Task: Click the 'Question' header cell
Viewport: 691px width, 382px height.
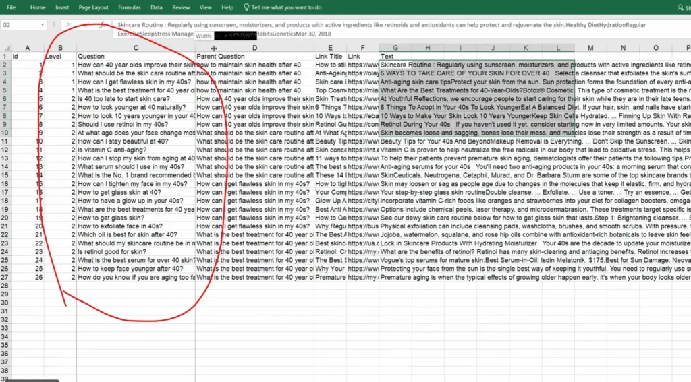Action: (x=136, y=57)
